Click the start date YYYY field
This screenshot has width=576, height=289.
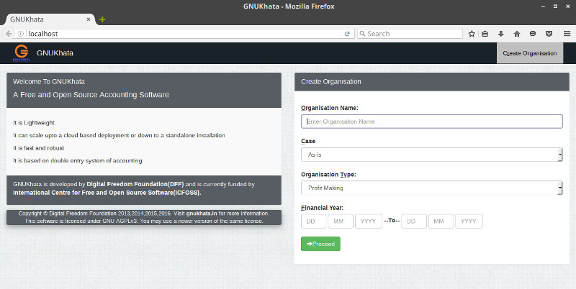click(x=369, y=221)
